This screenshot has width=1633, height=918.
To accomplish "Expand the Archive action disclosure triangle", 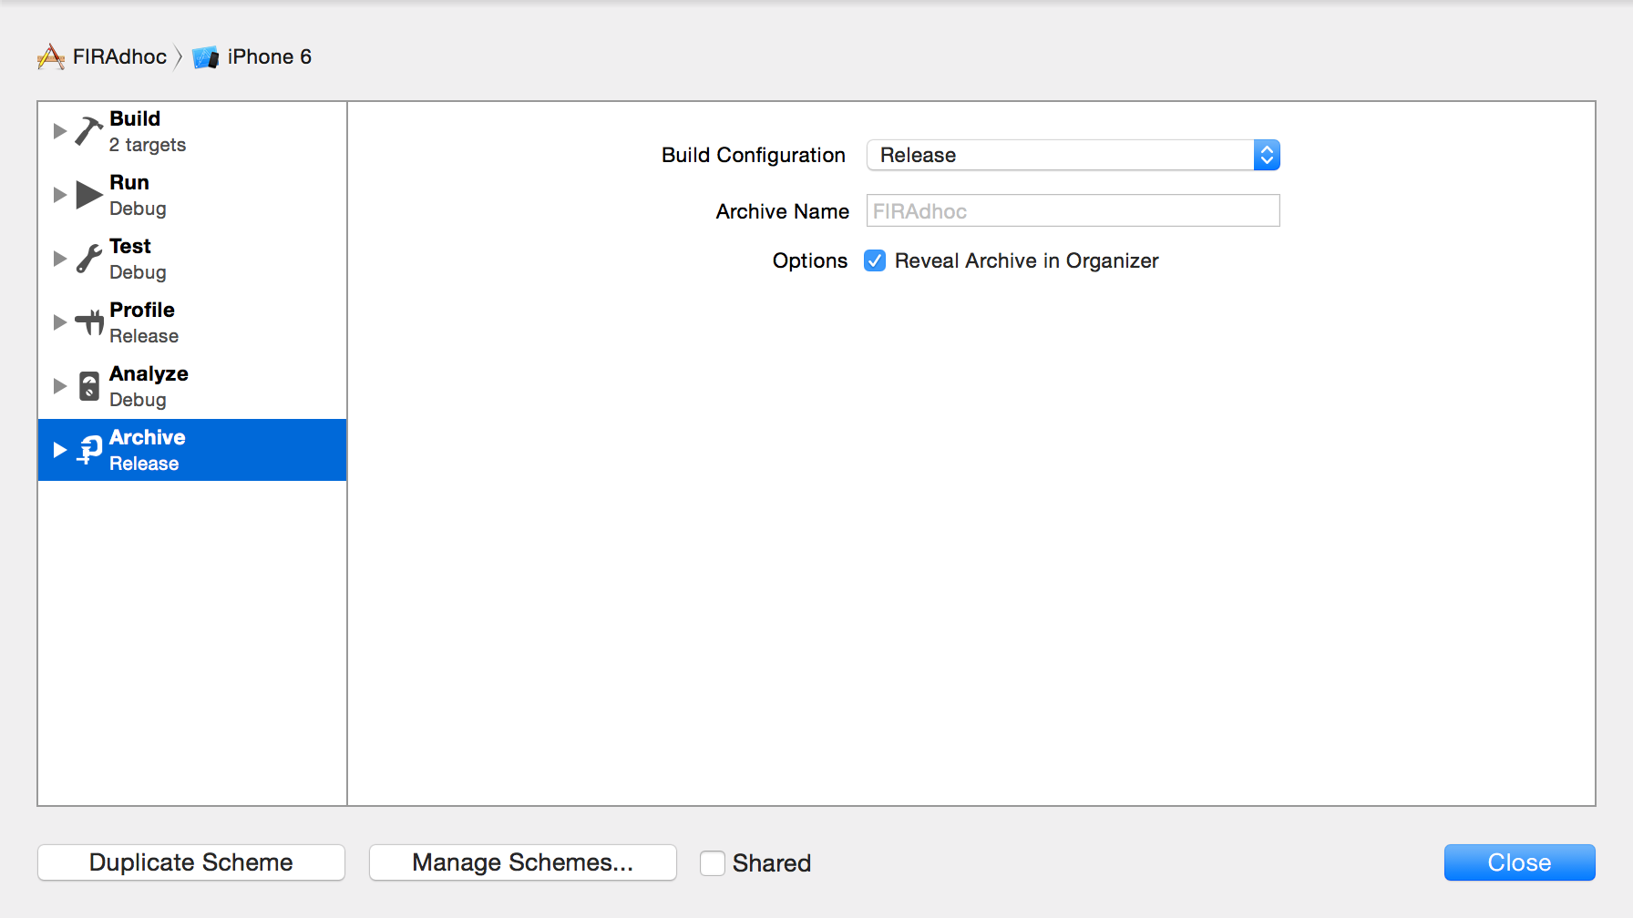I will pos(60,450).
